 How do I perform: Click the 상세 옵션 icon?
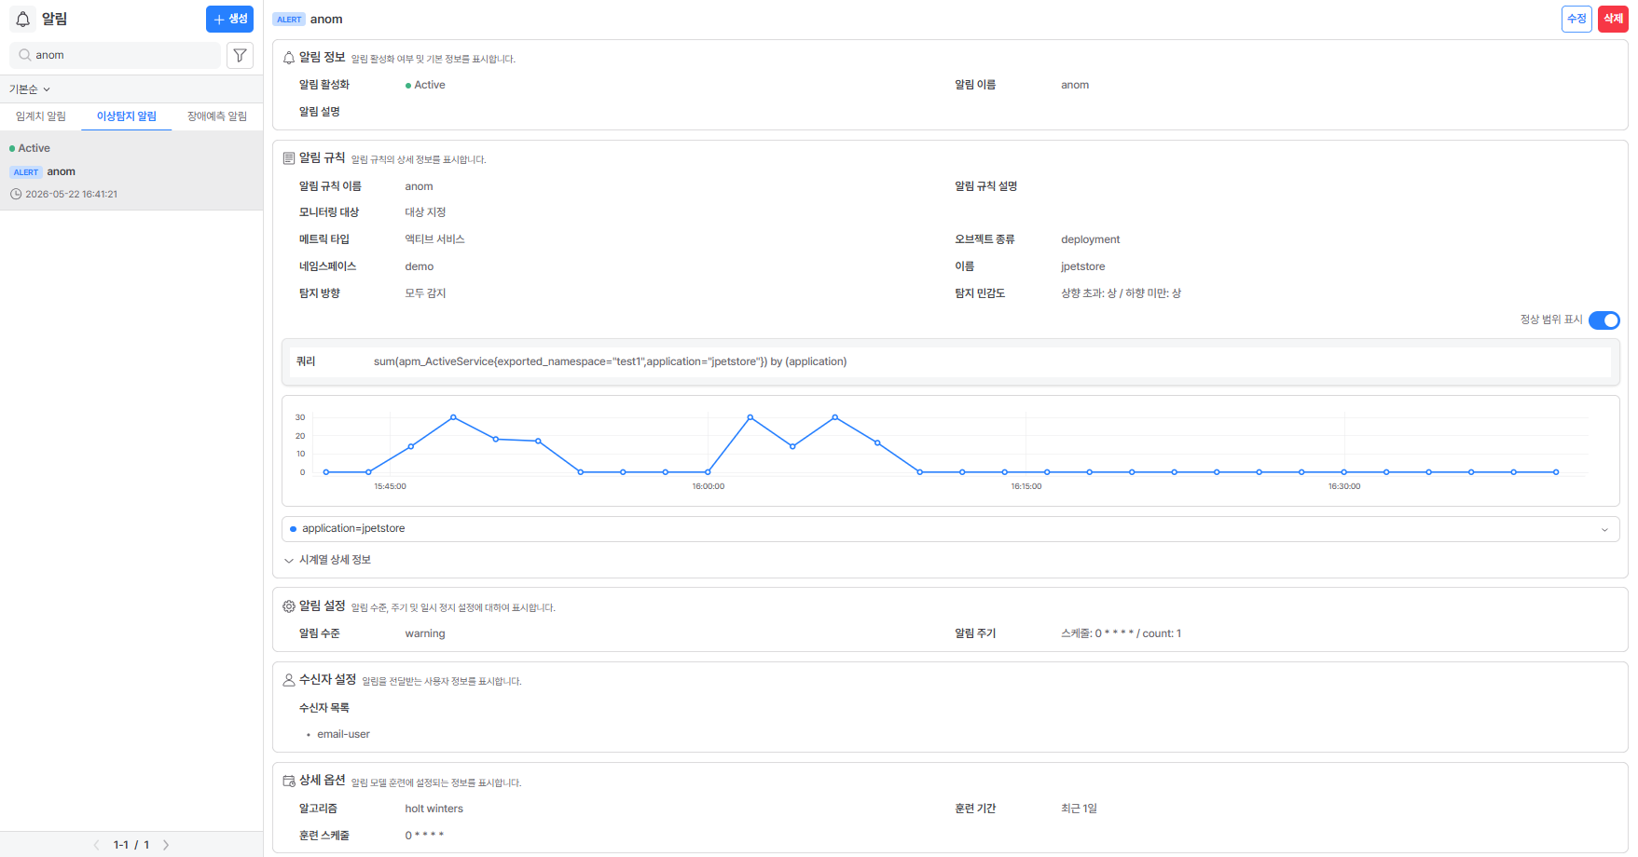289,781
